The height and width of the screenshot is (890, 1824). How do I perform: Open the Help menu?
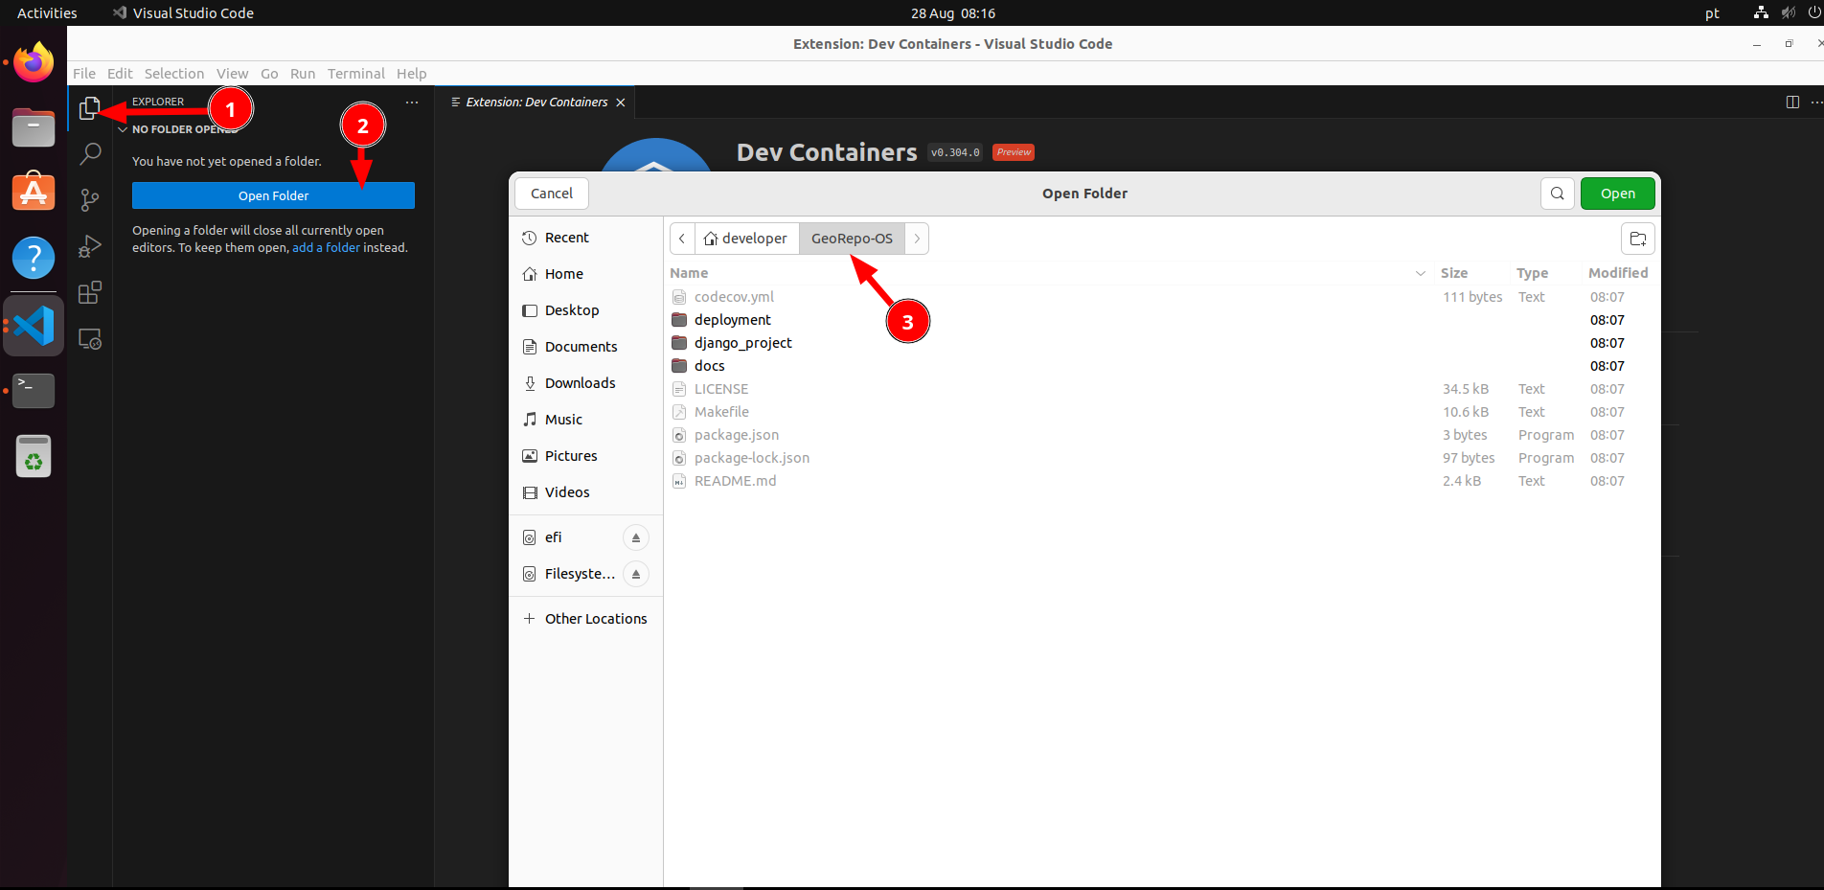coord(412,74)
